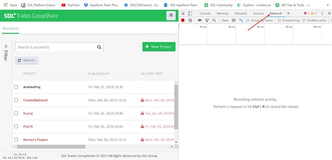
Task: Open the AndreaProj project link
Action: tap(32, 87)
